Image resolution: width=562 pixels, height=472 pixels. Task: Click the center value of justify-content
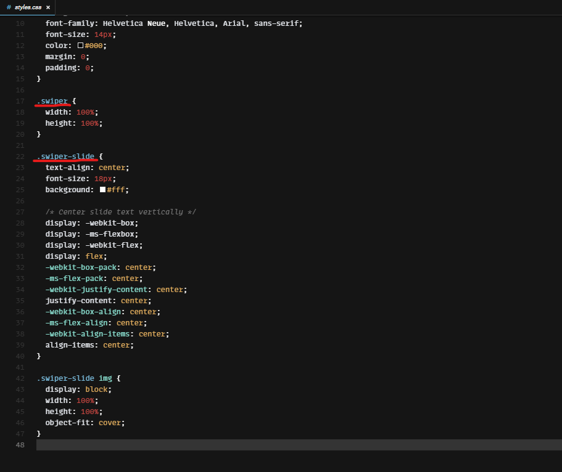[134, 300]
